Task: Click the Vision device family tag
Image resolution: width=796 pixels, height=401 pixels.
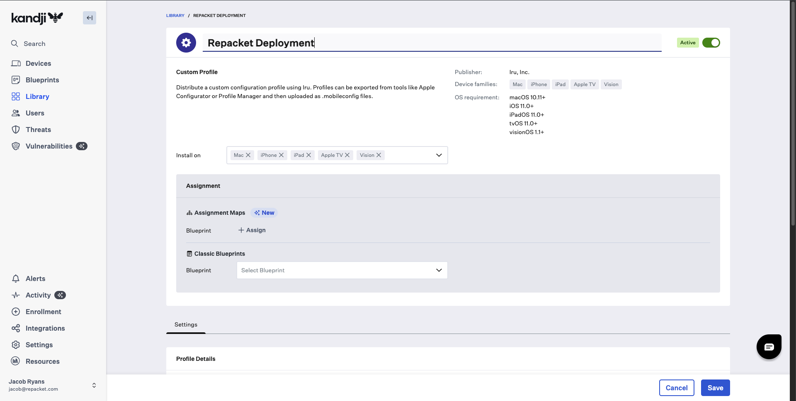Action: click(x=611, y=84)
